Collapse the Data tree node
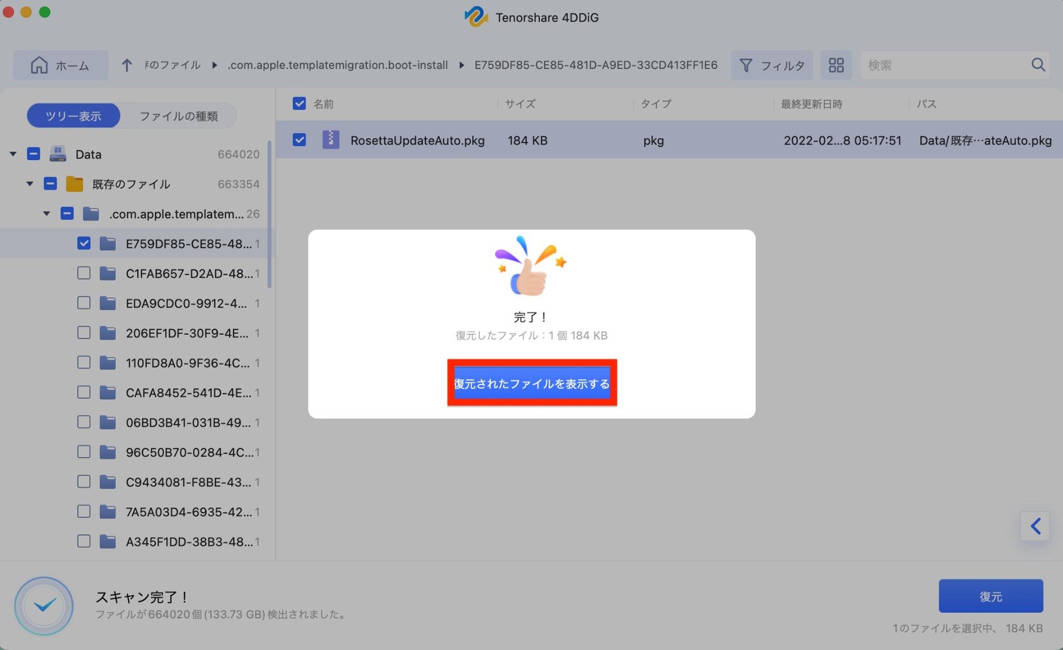This screenshot has height=650, width=1063. 13,154
